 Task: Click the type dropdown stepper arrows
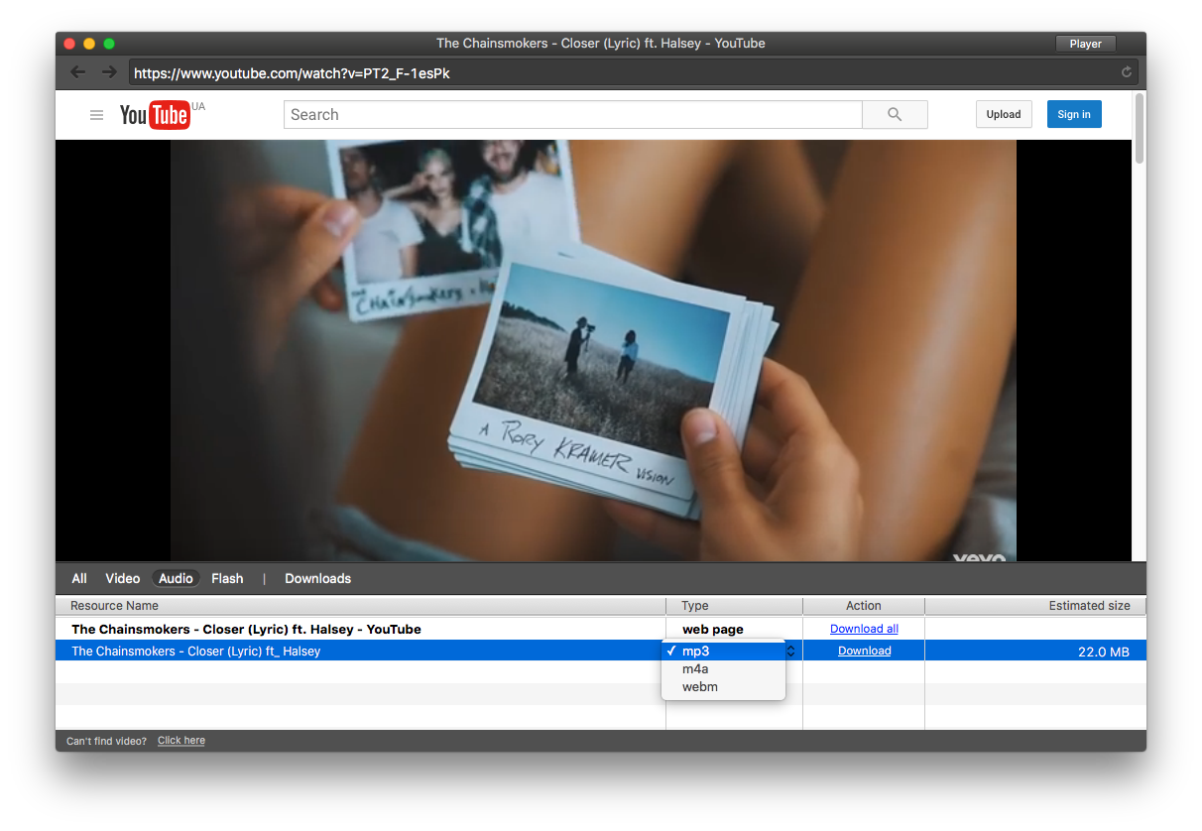pyautogui.click(x=790, y=652)
